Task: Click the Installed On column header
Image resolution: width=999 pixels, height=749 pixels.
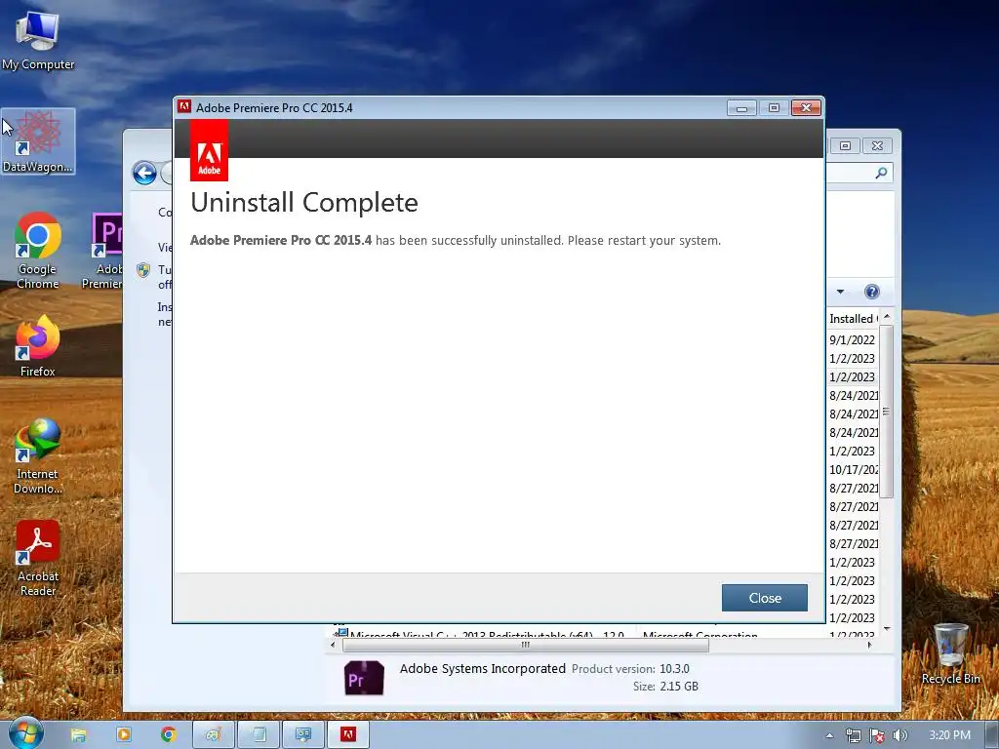Action: 853,319
